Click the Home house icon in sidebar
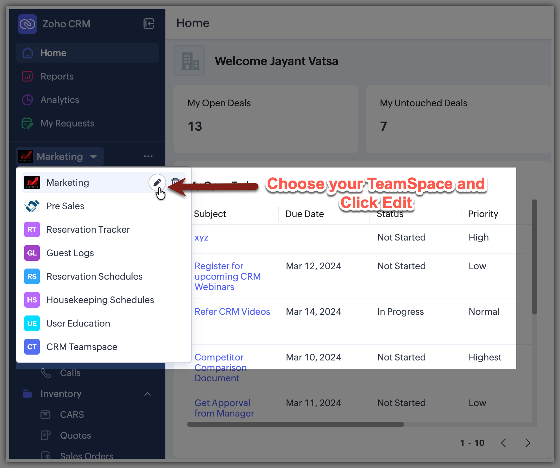This screenshot has height=468, width=560. tap(27, 53)
